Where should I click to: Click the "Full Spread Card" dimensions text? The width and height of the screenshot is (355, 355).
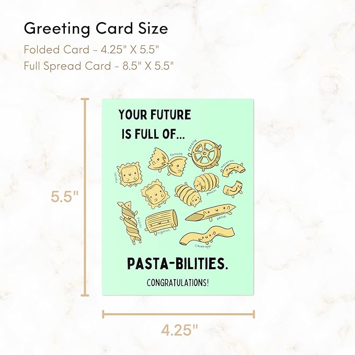tap(98, 66)
